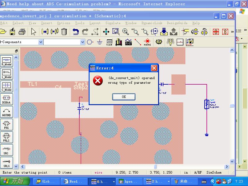Screen dimensions: 248x186
Task: Click the view all arrows icon
Action: [x=106, y=32]
